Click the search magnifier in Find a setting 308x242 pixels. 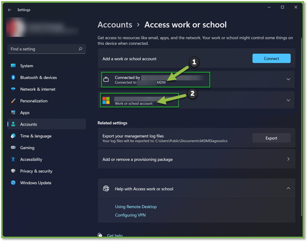80,49
